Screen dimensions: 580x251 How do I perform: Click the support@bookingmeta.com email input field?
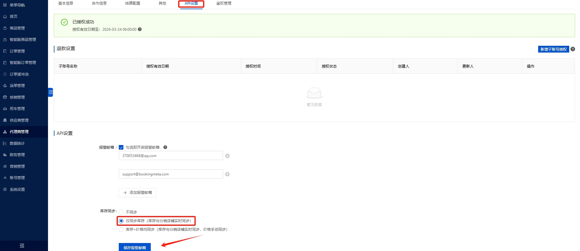tap(171, 174)
